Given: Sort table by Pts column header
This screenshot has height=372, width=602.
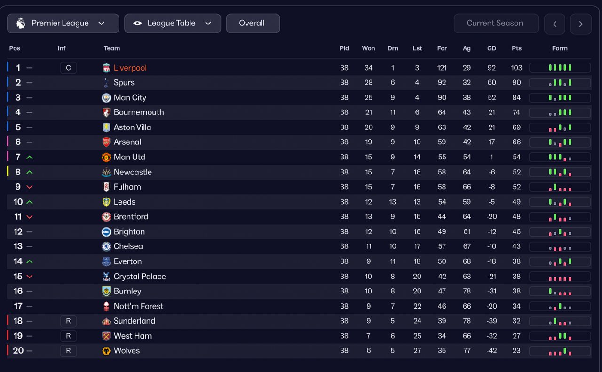Looking at the screenshot, I should (516, 48).
